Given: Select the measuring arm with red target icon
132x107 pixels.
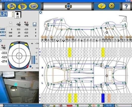Looking at the screenshot, I should (26, 24).
